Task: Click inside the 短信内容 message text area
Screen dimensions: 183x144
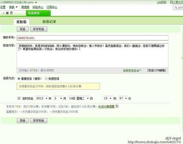Action: pyautogui.click(x=93, y=55)
